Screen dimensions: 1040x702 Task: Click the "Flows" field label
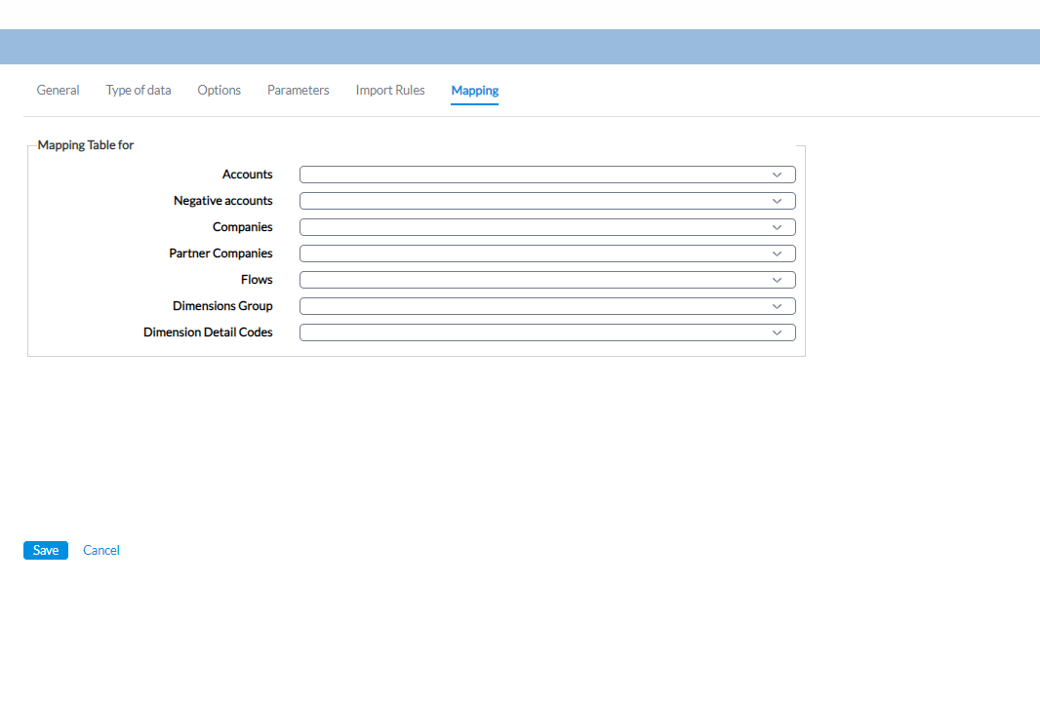click(257, 280)
